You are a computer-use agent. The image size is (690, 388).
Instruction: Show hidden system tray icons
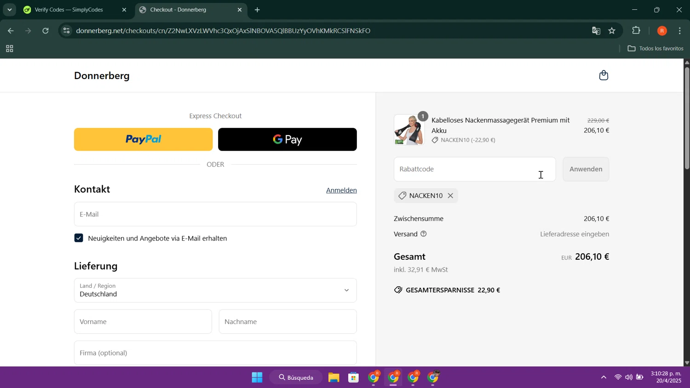(604, 377)
